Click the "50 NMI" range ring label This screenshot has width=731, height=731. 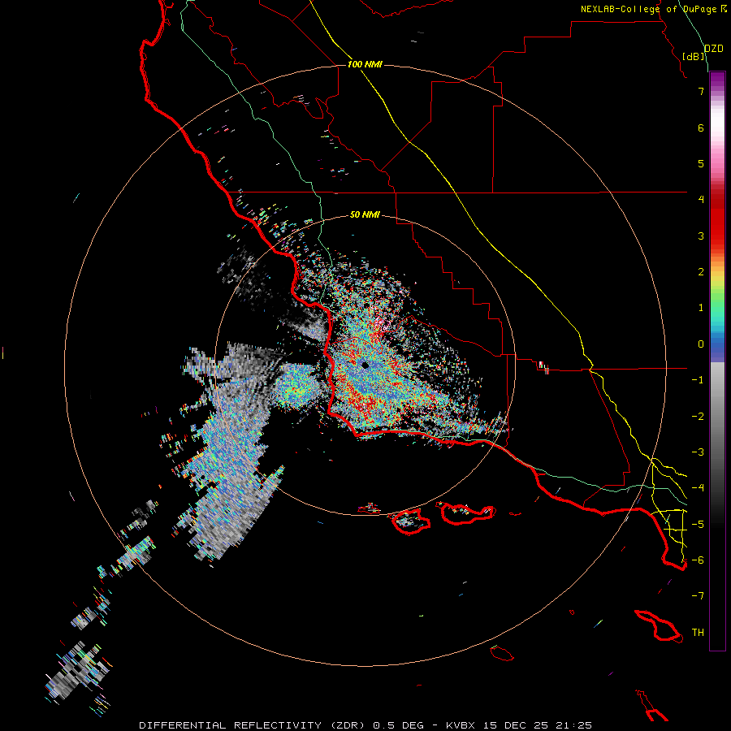click(365, 215)
